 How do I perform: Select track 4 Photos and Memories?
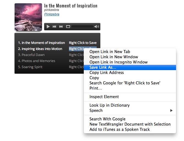pos(37,61)
